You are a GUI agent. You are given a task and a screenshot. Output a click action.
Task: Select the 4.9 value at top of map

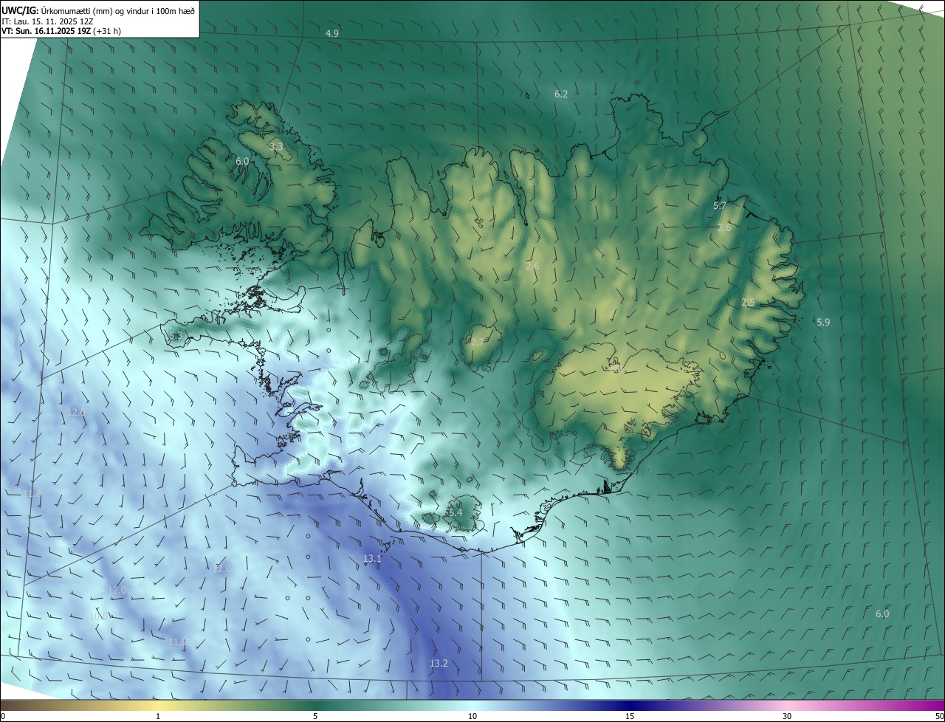point(332,34)
